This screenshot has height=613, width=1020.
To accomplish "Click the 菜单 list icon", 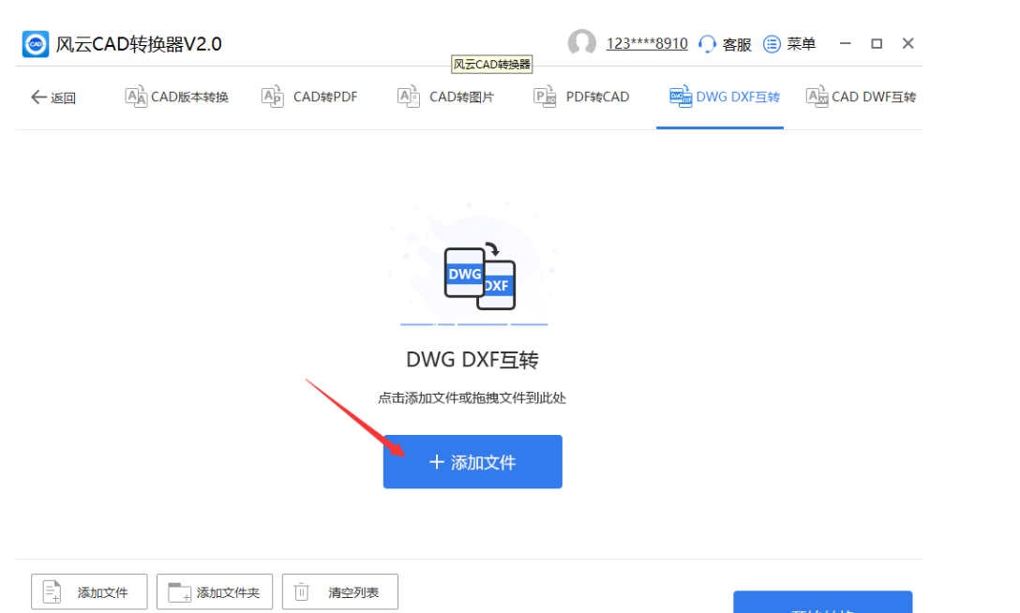I will tap(772, 44).
